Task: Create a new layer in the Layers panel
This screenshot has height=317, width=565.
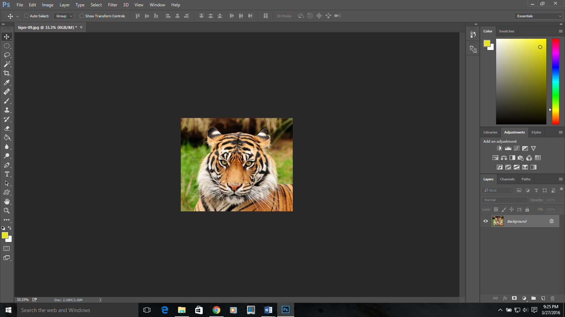Action: point(543,298)
